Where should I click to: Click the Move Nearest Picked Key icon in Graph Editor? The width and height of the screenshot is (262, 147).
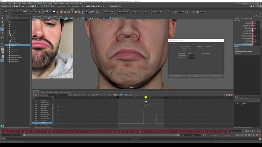click(x=34, y=95)
